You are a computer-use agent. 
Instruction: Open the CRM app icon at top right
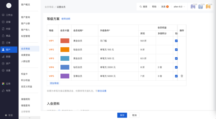(193, 7)
